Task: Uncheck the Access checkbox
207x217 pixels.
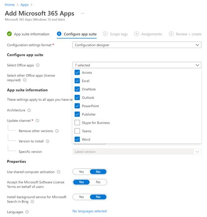Action: point(77,72)
